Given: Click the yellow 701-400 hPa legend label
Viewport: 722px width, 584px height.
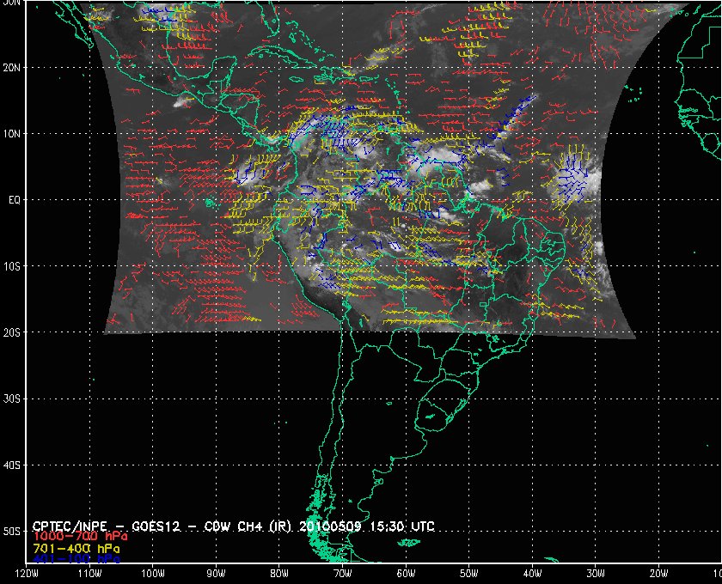Looking at the screenshot, I should [76, 547].
